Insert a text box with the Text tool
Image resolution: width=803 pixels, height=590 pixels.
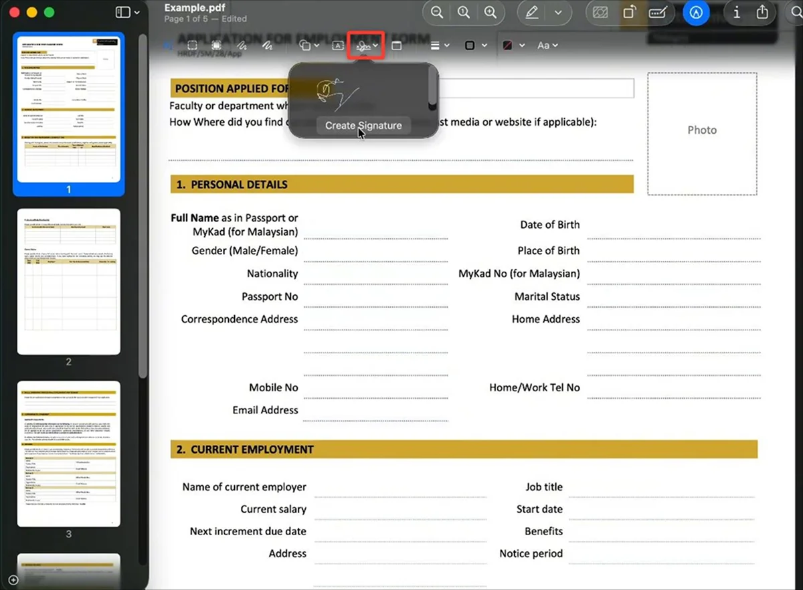point(338,45)
